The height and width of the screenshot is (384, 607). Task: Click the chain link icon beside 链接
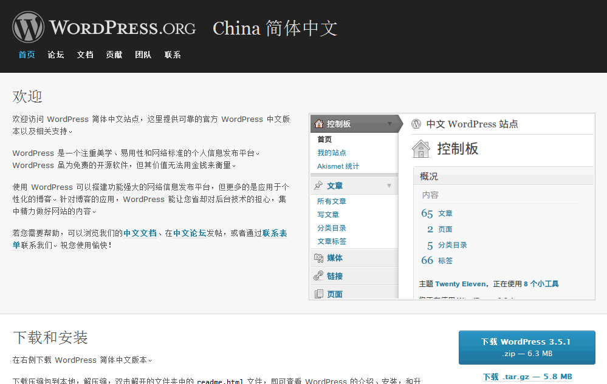pos(318,276)
